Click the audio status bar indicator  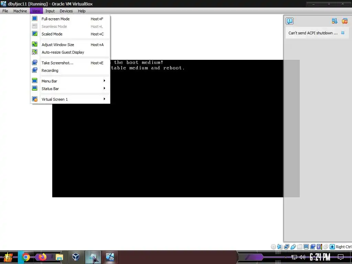(280, 247)
